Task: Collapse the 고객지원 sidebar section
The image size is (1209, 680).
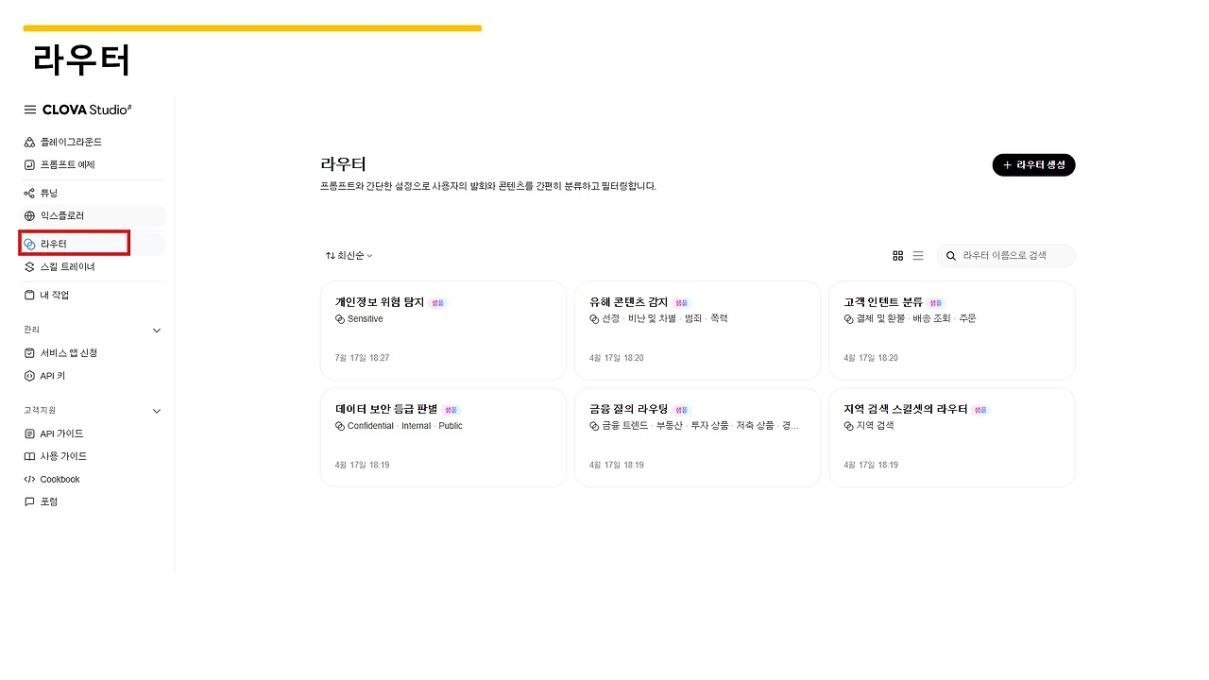Action: point(156,411)
